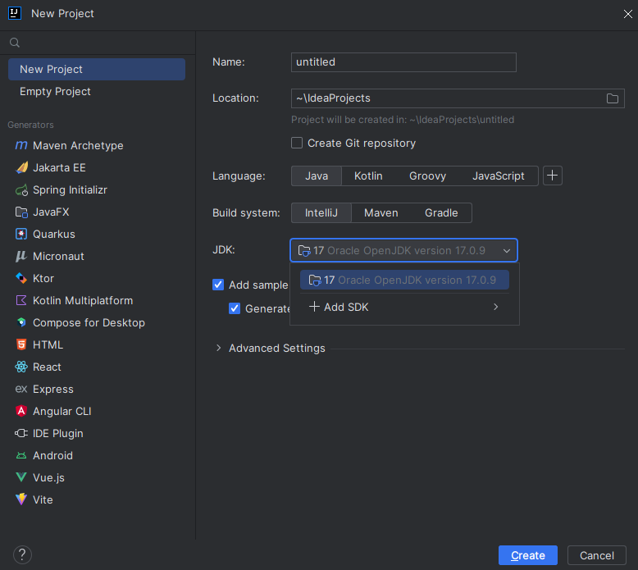Select the Spring Initializr icon
The height and width of the screenshot is (570, 638).
[x=21, y=190]
